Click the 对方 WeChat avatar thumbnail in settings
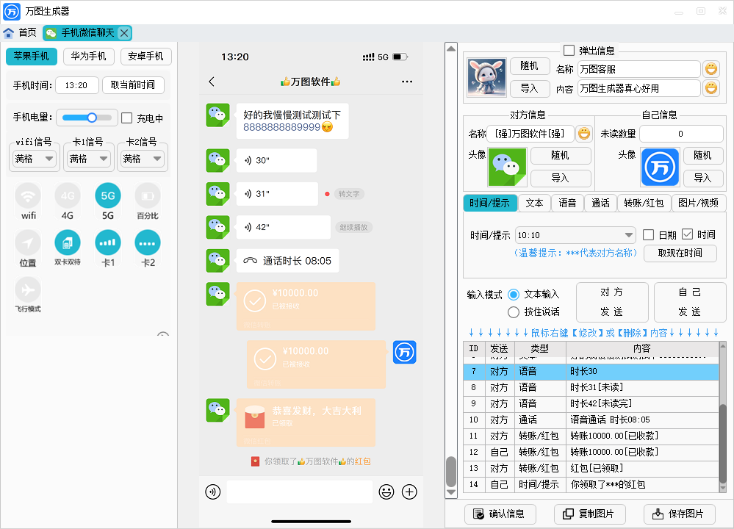Viewport: 734px width, 529px height. (508, 167)
